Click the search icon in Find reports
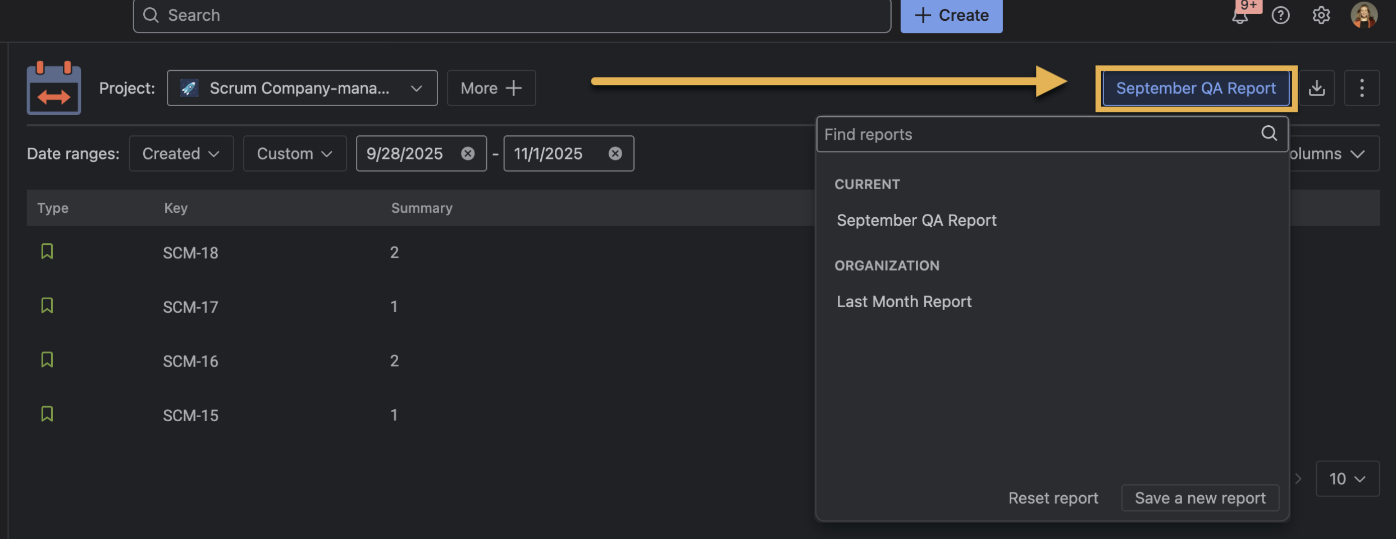 click(1269, 134)
